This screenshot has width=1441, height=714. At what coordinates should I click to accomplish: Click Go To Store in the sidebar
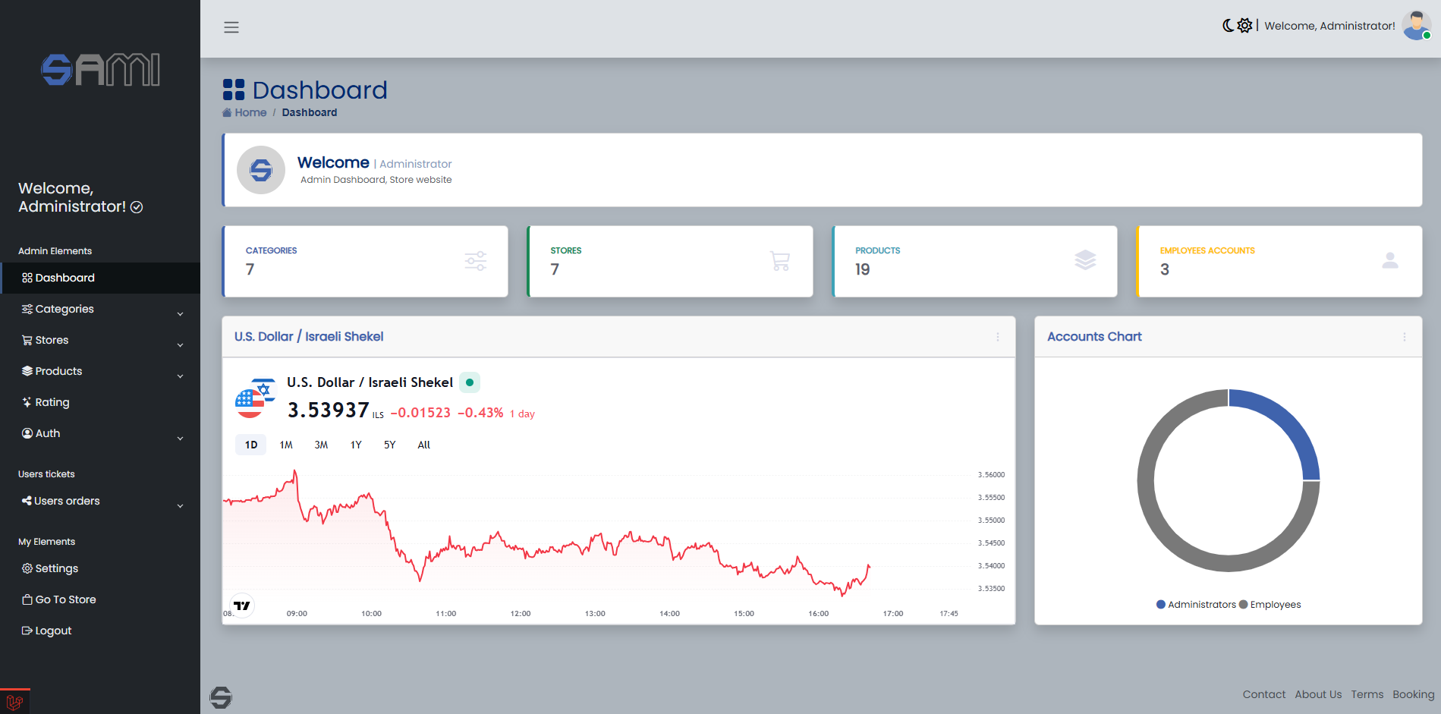pos(64,599)
